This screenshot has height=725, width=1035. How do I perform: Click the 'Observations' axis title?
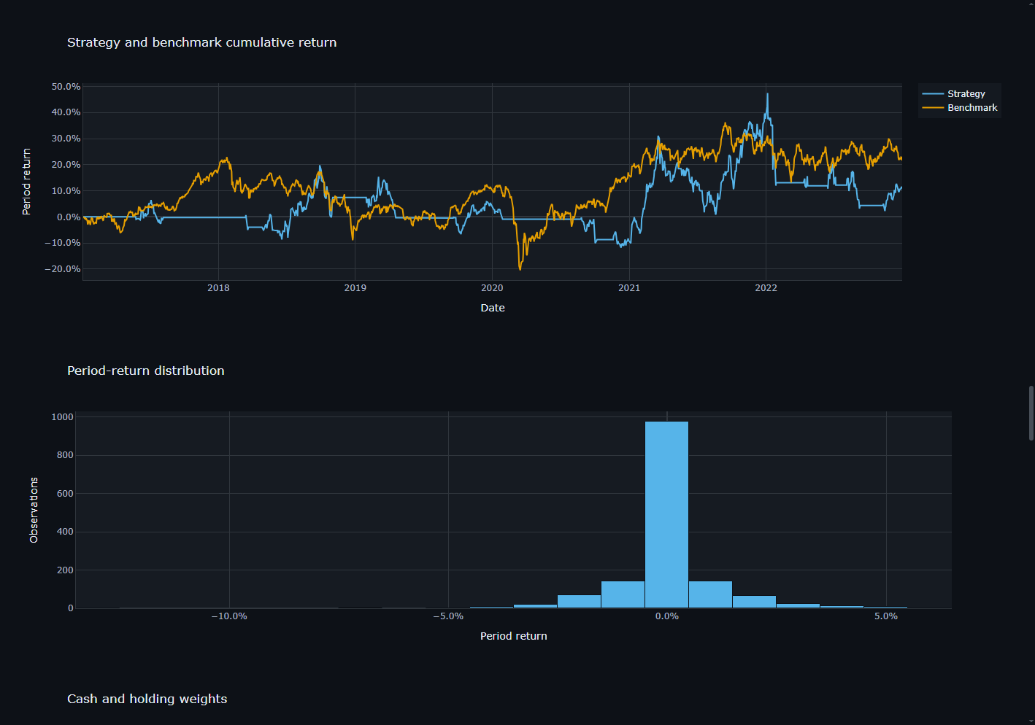click(34, 510)
